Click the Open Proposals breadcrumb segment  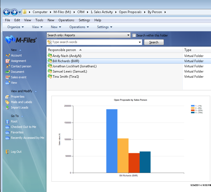click(x=130, y=12)
